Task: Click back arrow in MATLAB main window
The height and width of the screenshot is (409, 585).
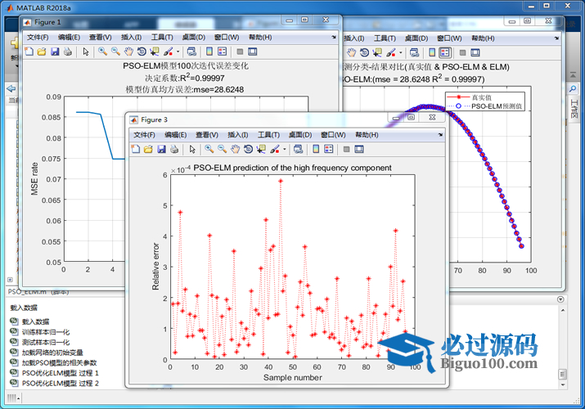Action: click(11, 88)
